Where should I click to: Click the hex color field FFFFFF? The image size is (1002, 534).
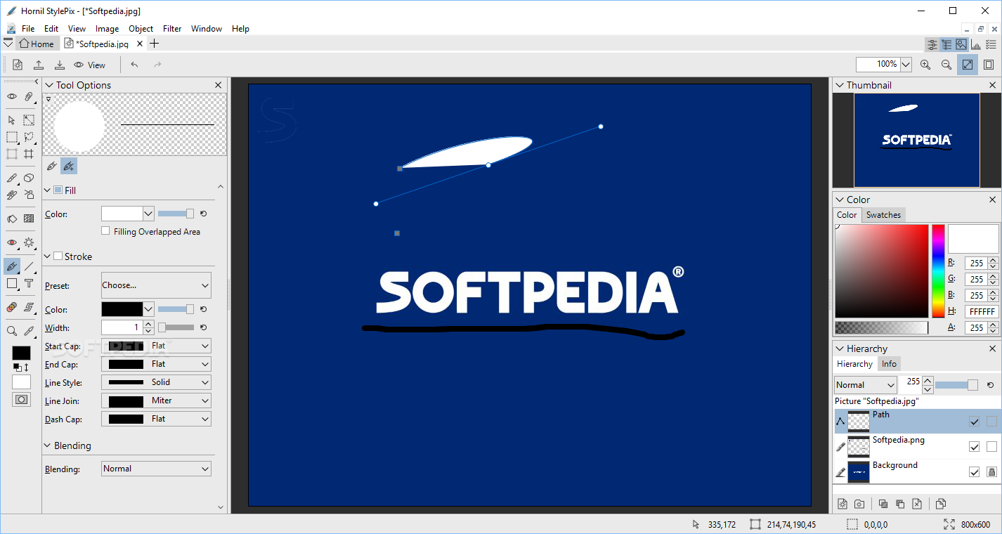[982, 311]
